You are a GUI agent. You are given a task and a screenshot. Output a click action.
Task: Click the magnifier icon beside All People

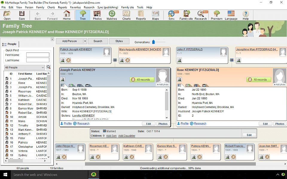coord(48,67)
